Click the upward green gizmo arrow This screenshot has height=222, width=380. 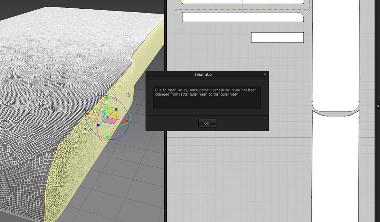point(107,98)
